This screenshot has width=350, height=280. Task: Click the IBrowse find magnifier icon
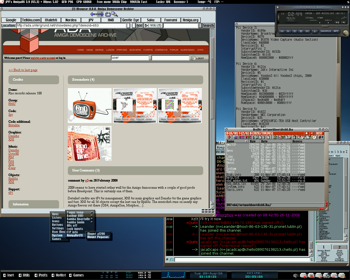click(x=115, y=14)
